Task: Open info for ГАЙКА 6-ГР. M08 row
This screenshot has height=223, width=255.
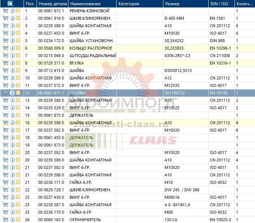Action: click(x=12, y=212)
